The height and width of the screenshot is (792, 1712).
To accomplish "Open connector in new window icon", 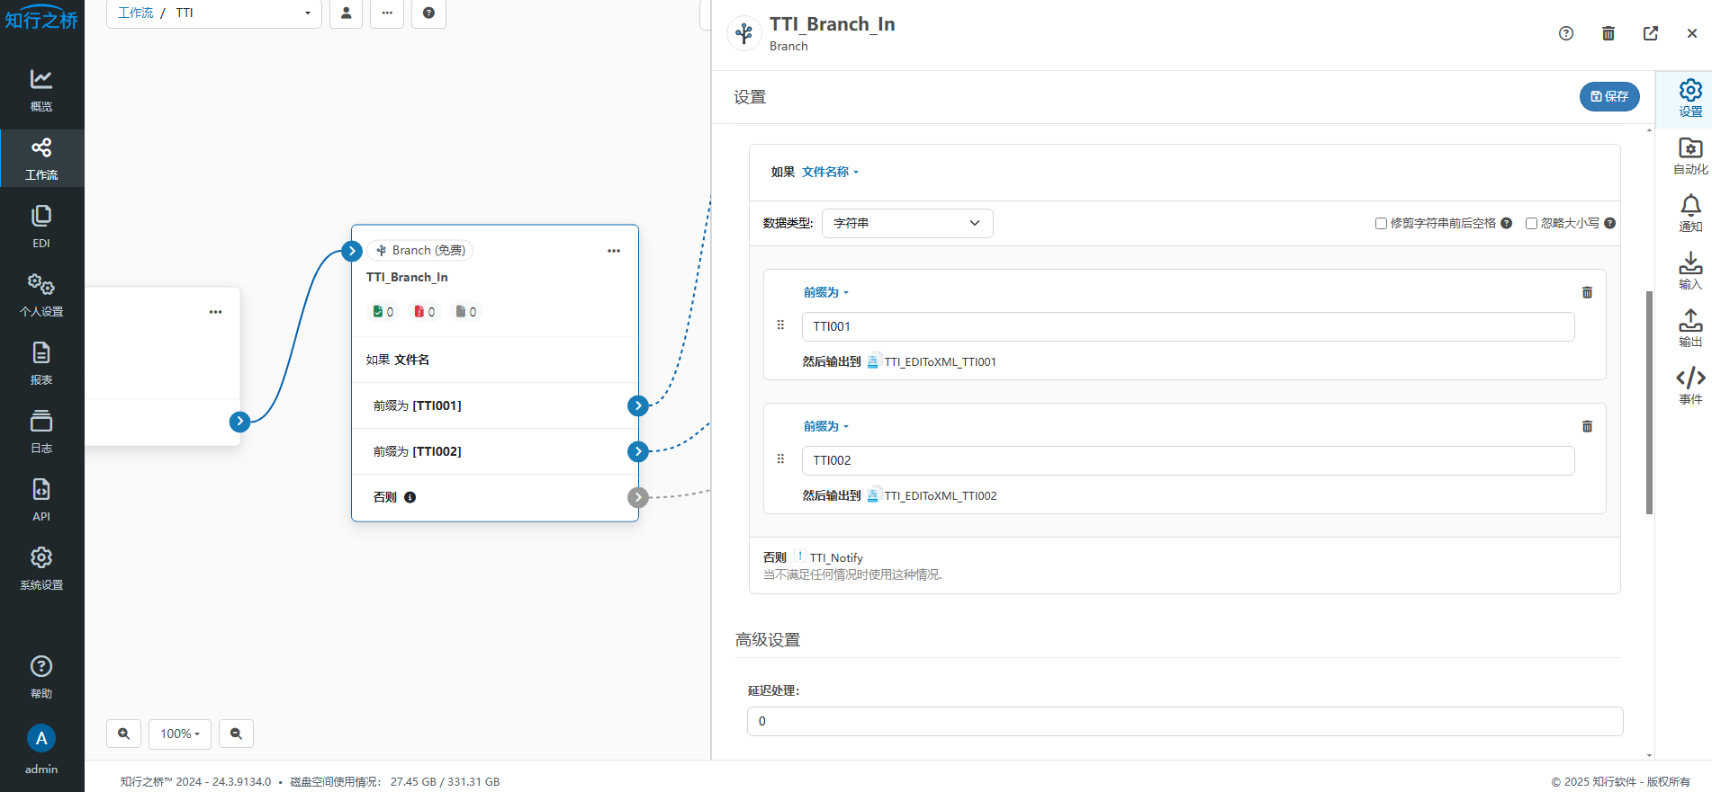I will pos(1650,33).
